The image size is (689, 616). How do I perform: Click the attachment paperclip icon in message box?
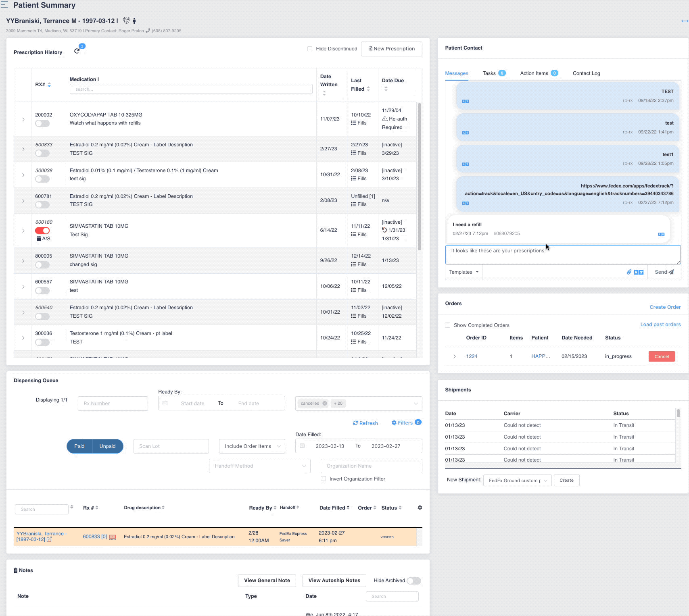coord(628,272)
